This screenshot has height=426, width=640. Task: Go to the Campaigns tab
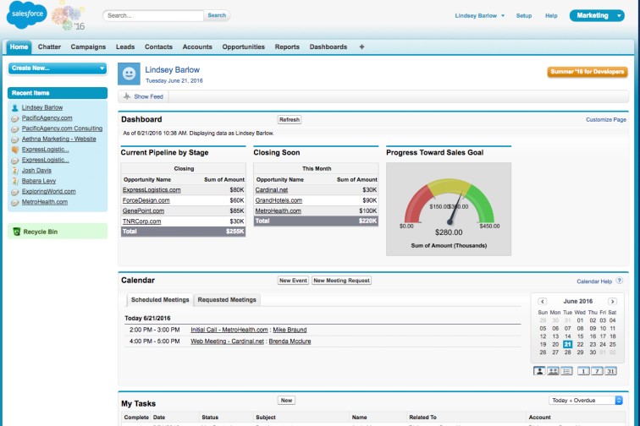click(x=88, y=46)
